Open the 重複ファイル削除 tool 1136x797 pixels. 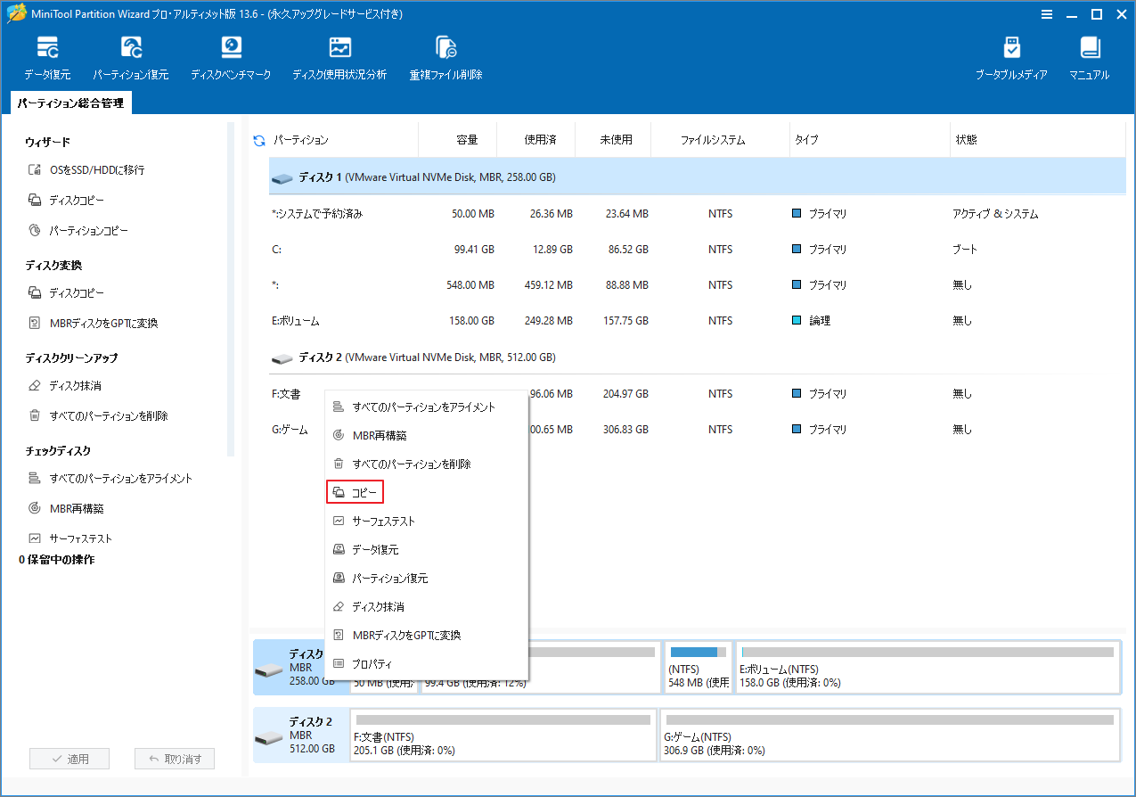(x=445, y=55)
